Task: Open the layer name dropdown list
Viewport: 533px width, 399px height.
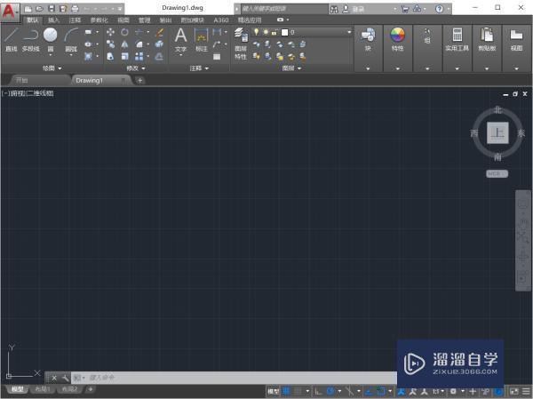Action: point(349,32)
